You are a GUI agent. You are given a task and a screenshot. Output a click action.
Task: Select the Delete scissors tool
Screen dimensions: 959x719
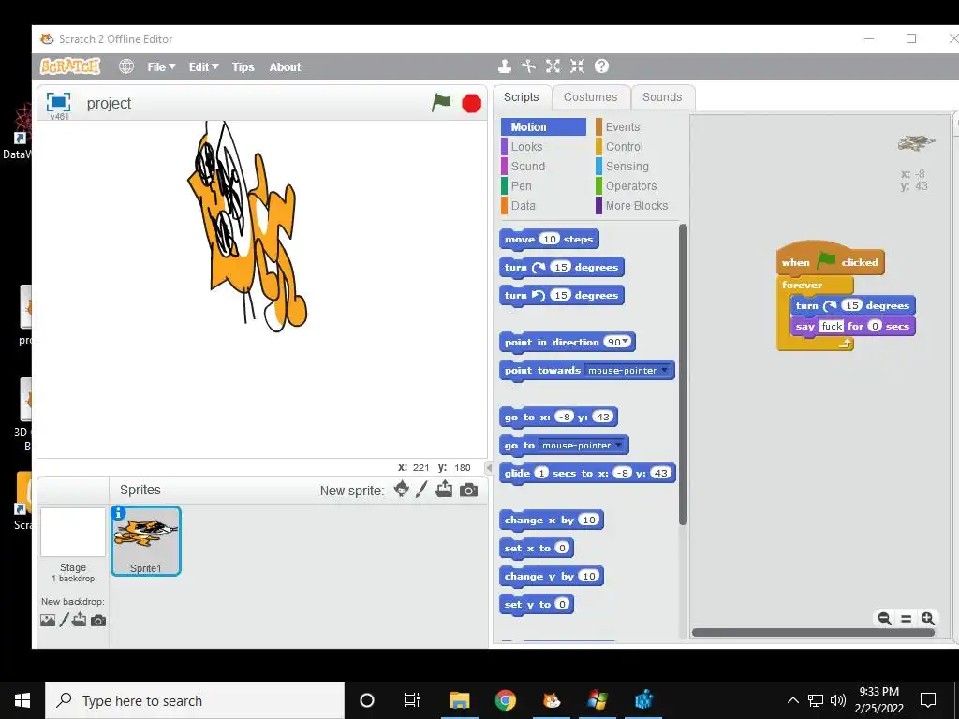[528, 66]
